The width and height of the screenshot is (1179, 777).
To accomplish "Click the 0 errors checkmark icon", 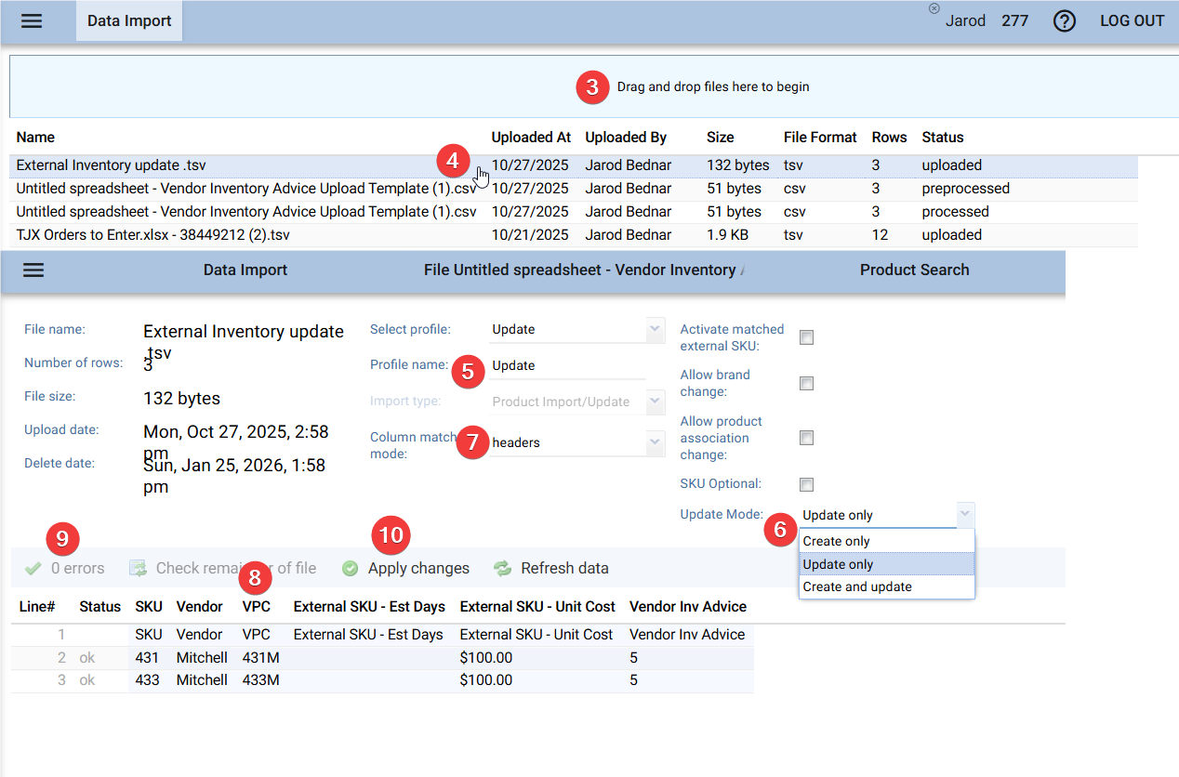I will point(33,569).
